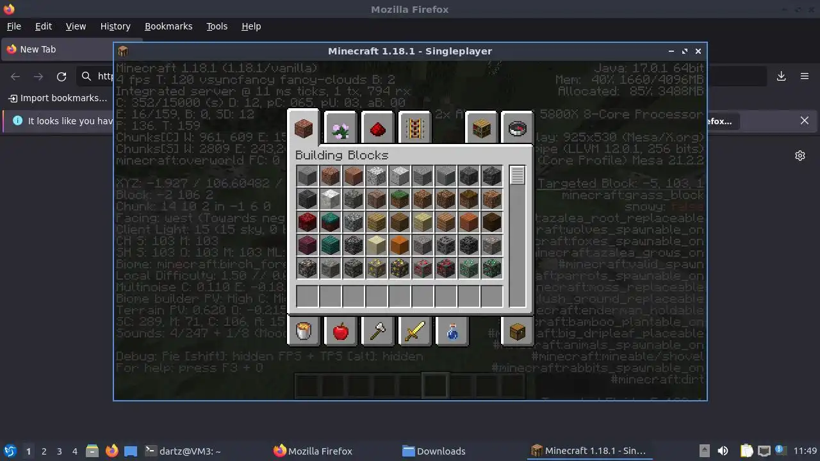This screenshot has height=461, width=820.
Task: Switch to workspace 3 in taskbar
Action: tap(59, 451)
